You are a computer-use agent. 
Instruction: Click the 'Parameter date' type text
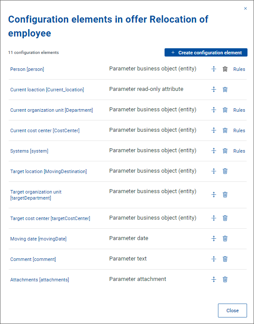129,238
